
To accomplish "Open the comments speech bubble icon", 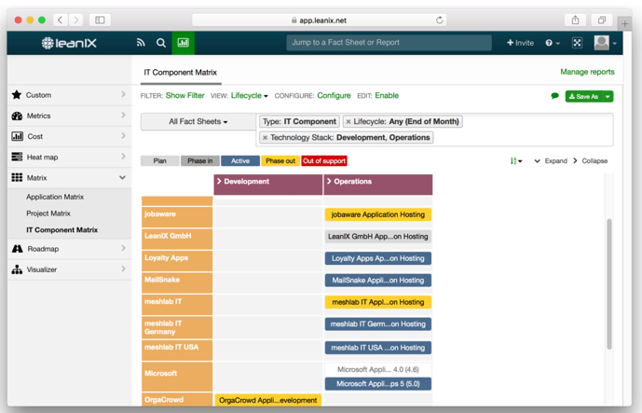I will coord(554,96).
